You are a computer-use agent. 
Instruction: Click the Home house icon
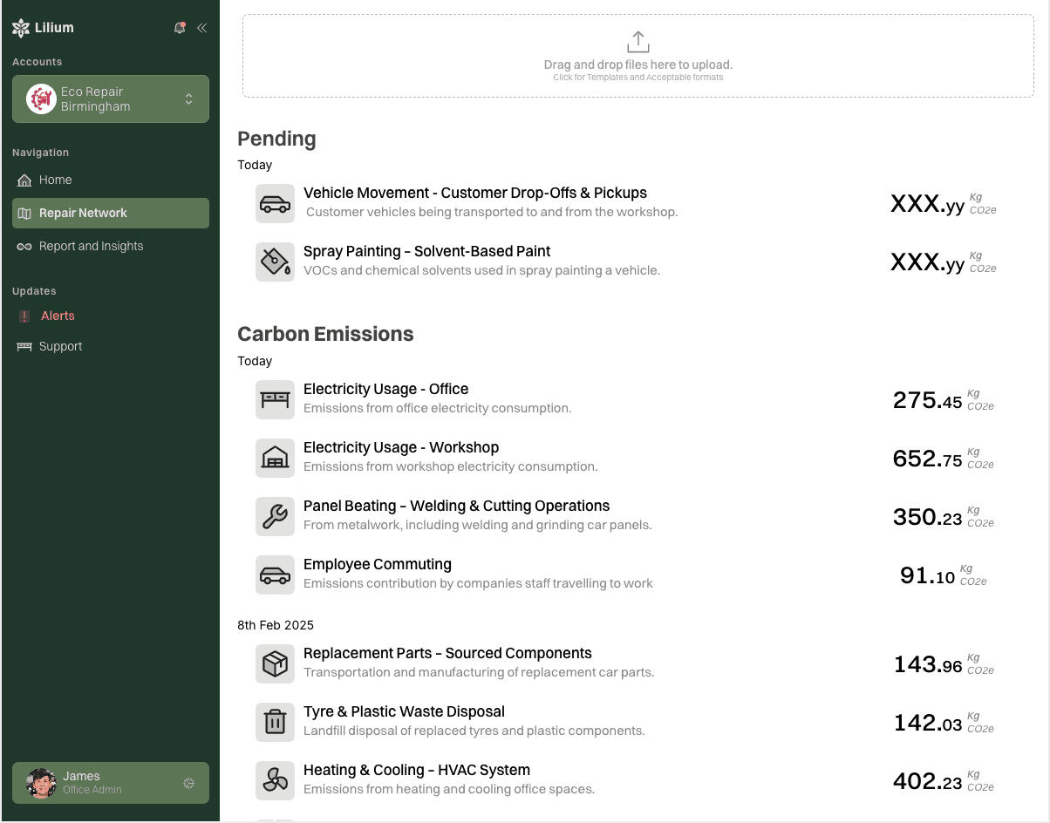[24, 180]
